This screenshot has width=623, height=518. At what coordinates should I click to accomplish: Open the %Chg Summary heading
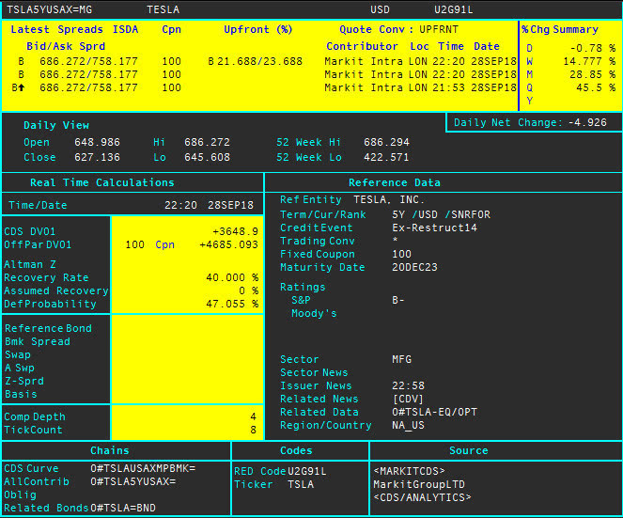[x=560, y=29]
